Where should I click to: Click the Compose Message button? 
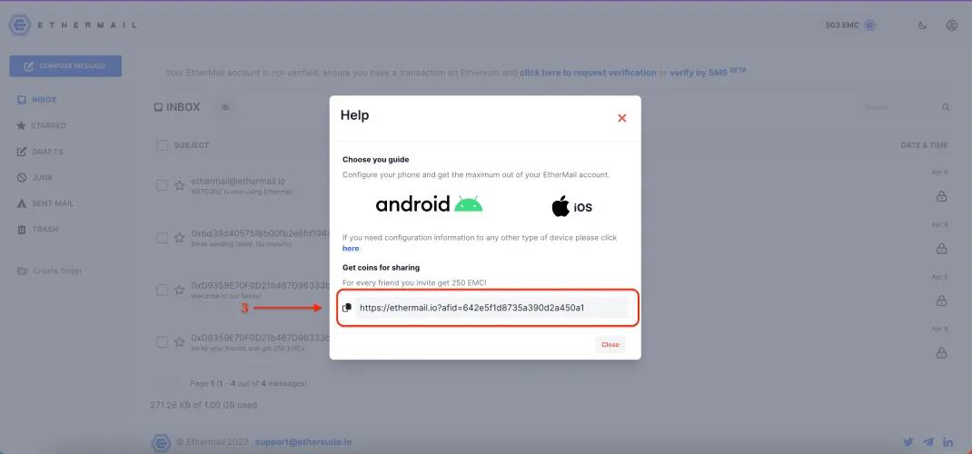65,66
